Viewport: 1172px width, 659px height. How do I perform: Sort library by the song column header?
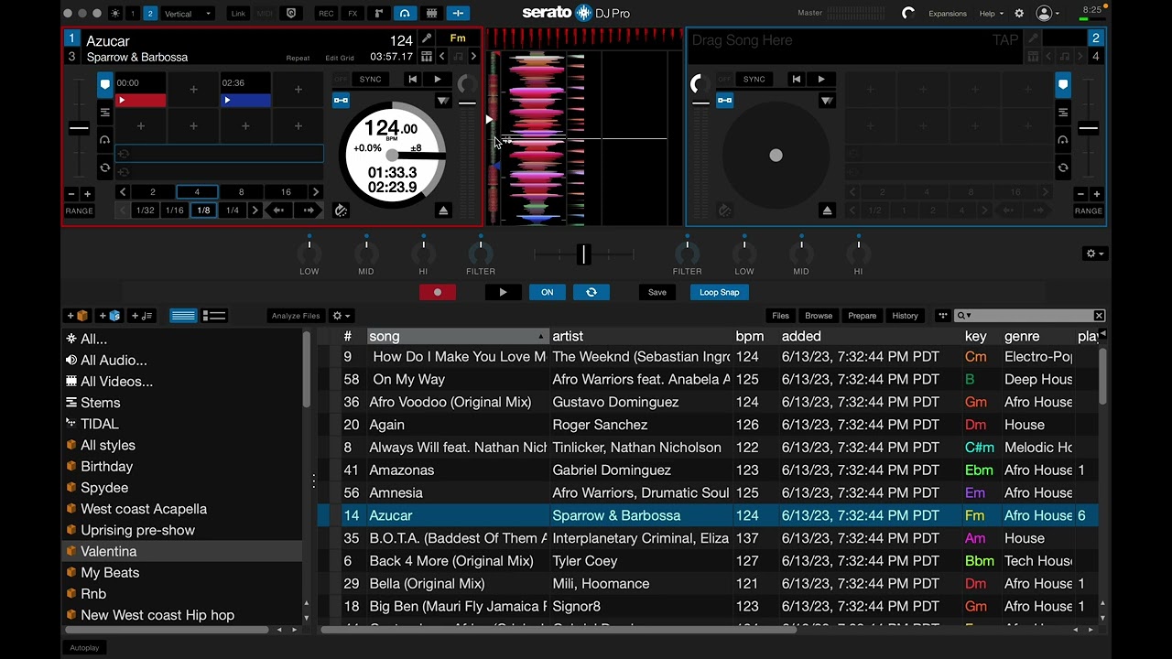457,336
